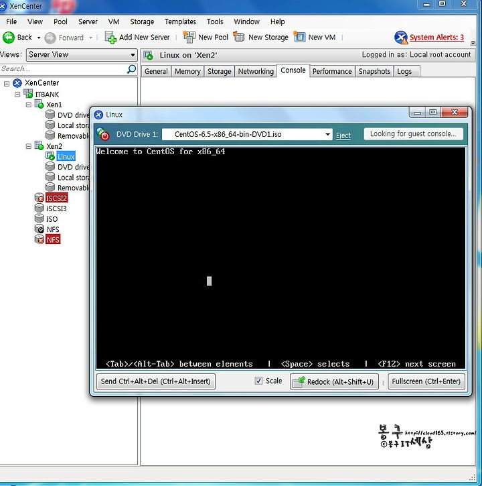This screenshot has height=486, width=482.
Task: Open the File menu
Action: [11, 21]
